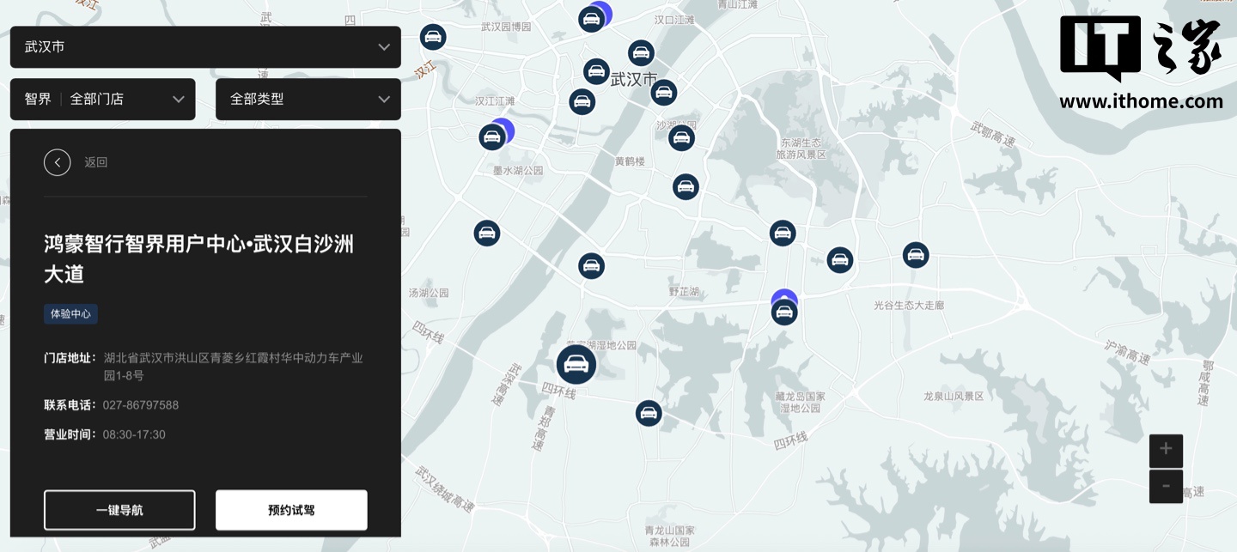The height and width of the screenshot is (552, 1237).
Task: Click the 预约试驾 button
Action: (291, 510)
